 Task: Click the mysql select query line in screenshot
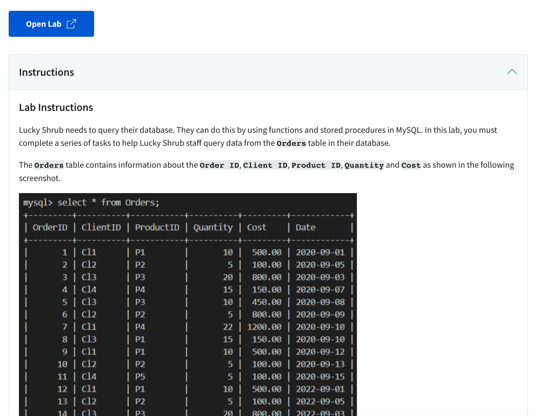[x=91, y=203]
